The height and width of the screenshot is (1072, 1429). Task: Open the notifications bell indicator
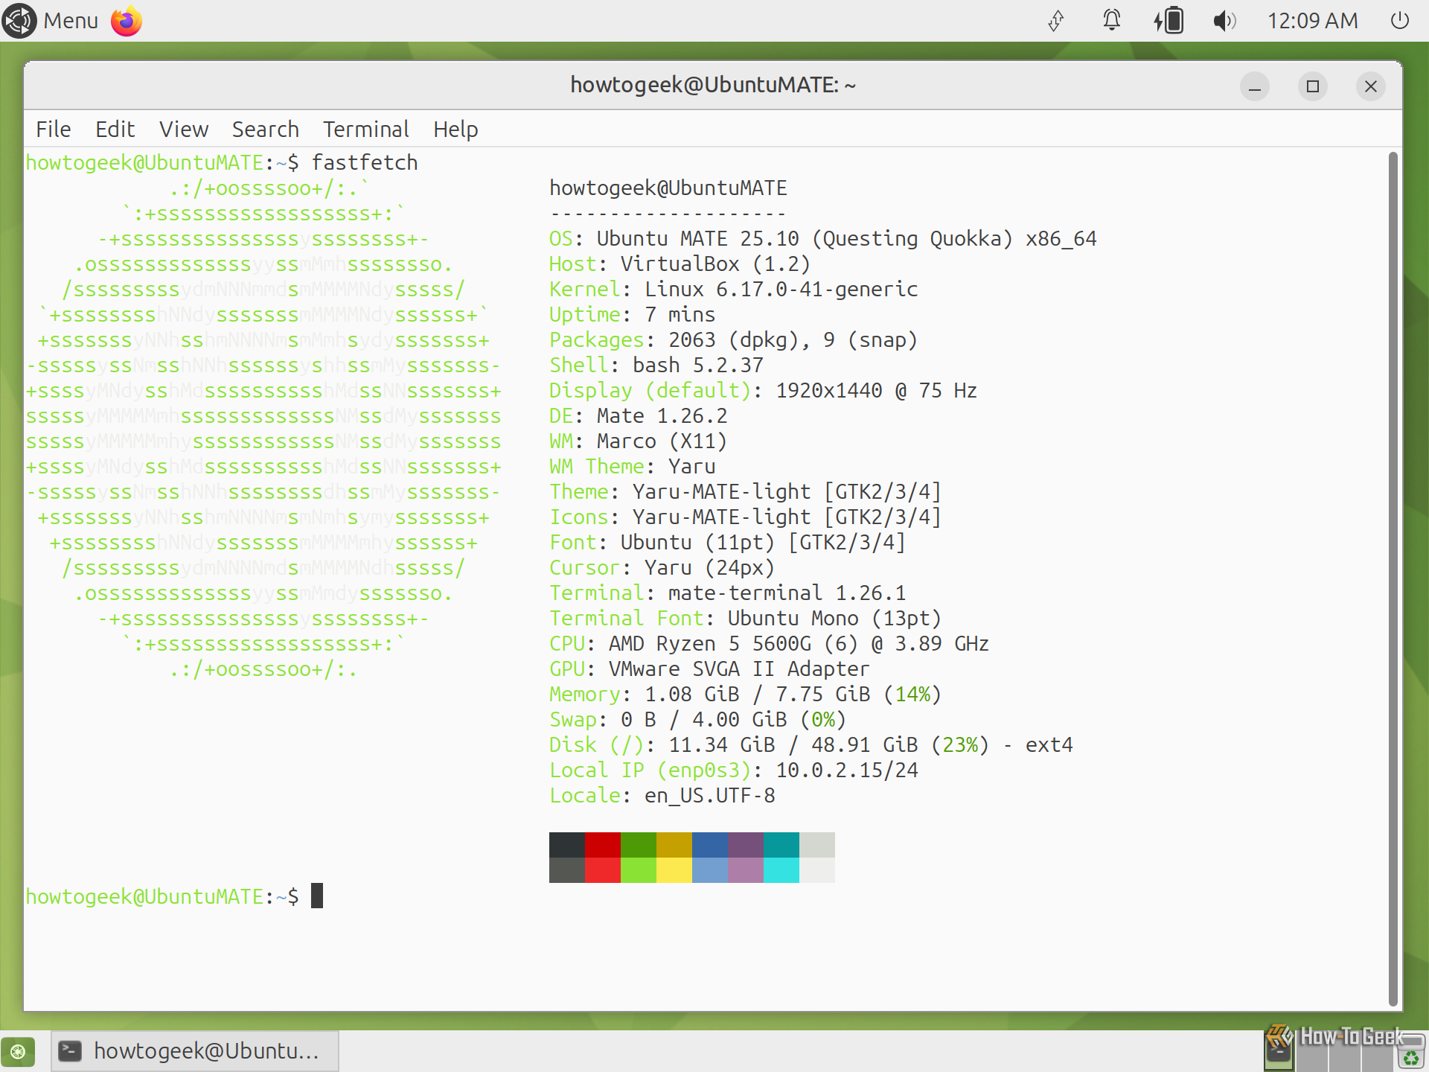pyautogui.click(x=1111, y=21)
